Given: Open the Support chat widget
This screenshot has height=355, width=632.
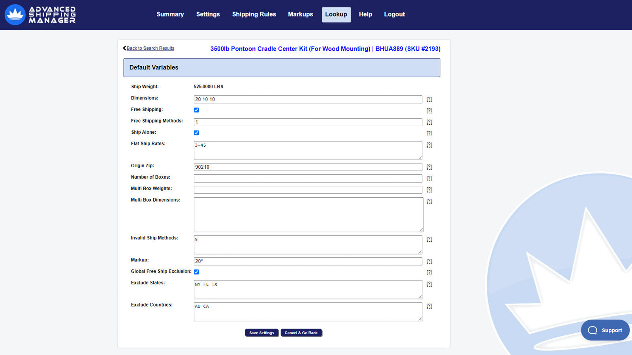Looking at the screenshot, I should (605, 330).
